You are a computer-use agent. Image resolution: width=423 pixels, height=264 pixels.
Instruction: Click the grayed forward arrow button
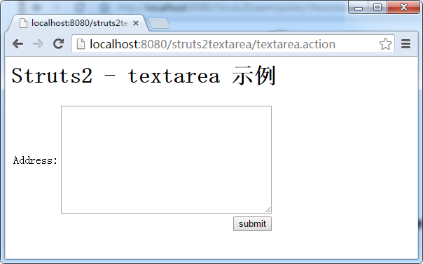38,44
